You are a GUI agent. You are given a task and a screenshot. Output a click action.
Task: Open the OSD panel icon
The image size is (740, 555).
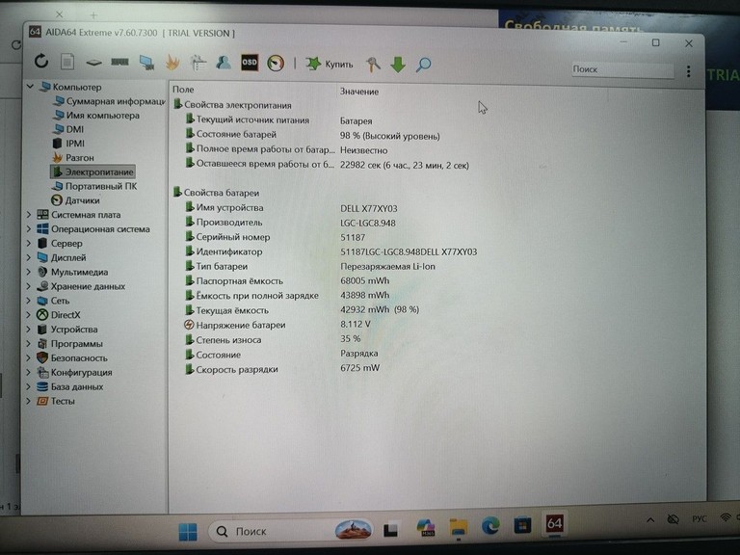250,63
